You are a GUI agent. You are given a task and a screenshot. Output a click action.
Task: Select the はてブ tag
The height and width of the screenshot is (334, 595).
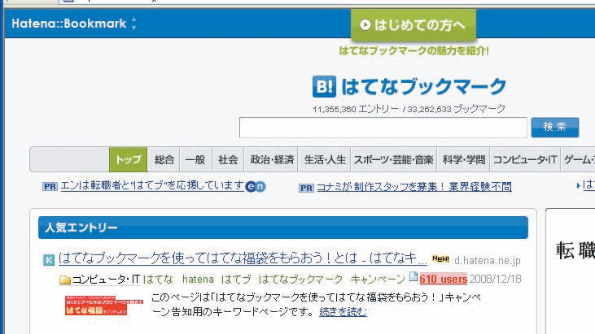(236, 280)
